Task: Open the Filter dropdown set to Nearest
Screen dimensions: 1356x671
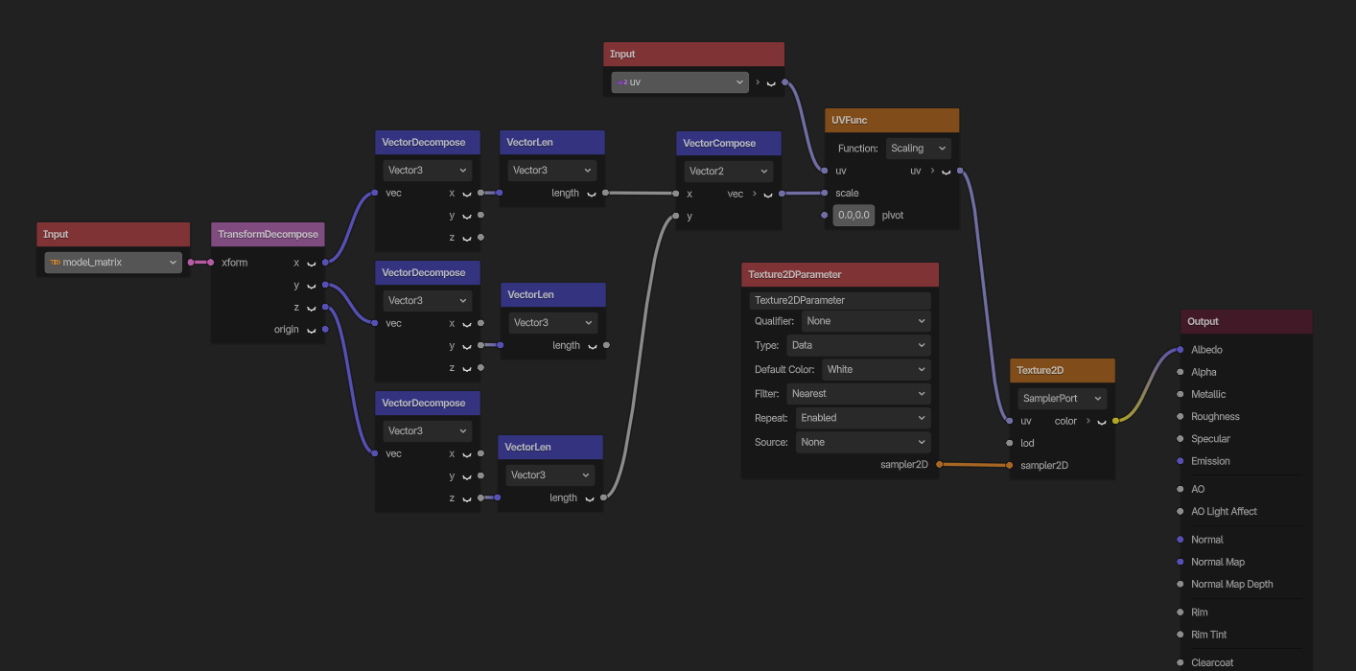Action: coord(857,394)
